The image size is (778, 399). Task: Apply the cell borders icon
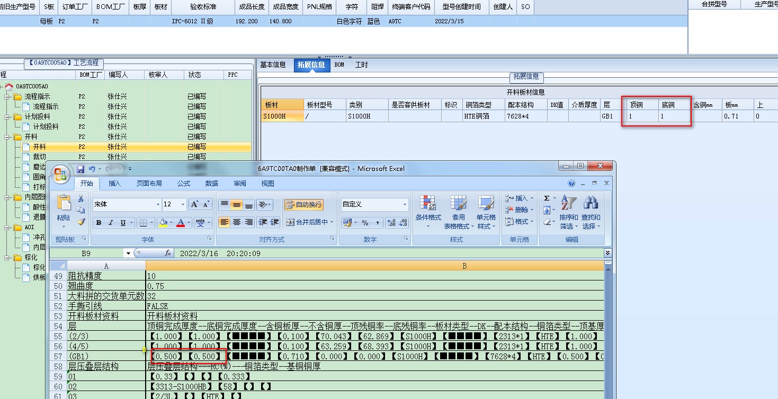point(142,223)
